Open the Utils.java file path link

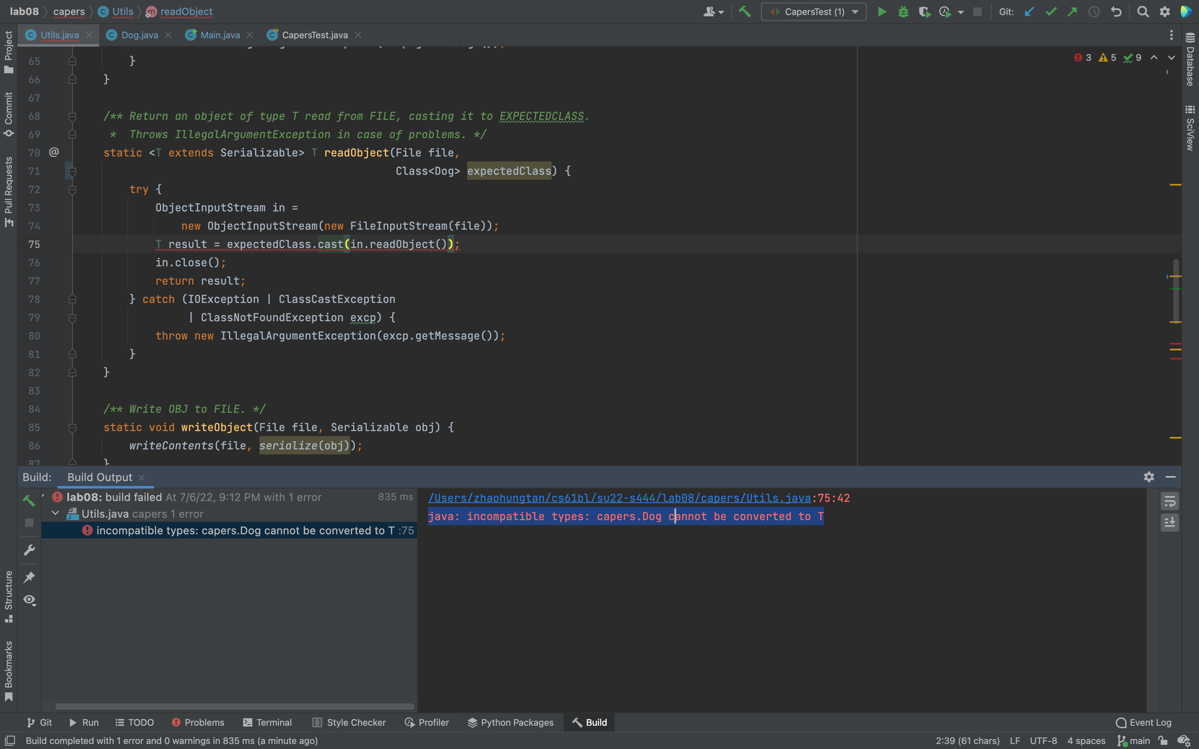tap(619, 498)
